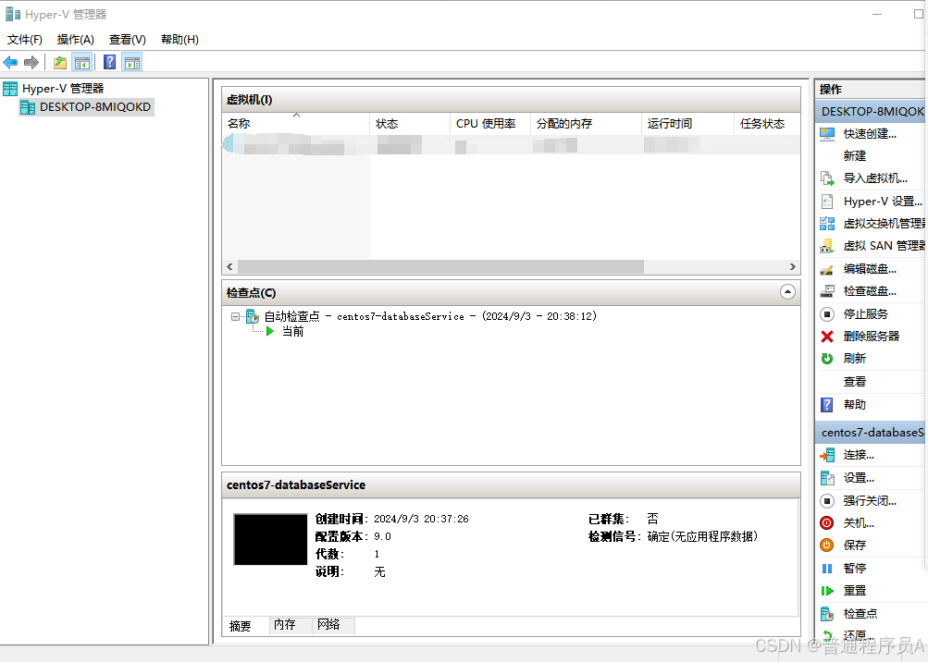Select DESKTOP-8MIQOKD server in tree
The width and height of the screenshot is (928, 662).
pos(94,107)
